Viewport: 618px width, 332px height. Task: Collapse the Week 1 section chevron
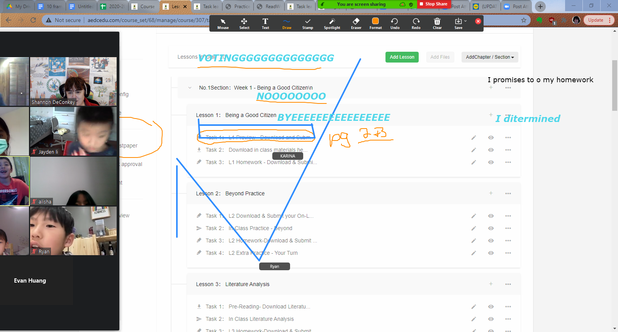[190, 88]
